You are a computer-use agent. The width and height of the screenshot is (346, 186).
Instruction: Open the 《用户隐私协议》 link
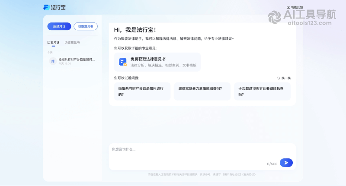[232, 174]
